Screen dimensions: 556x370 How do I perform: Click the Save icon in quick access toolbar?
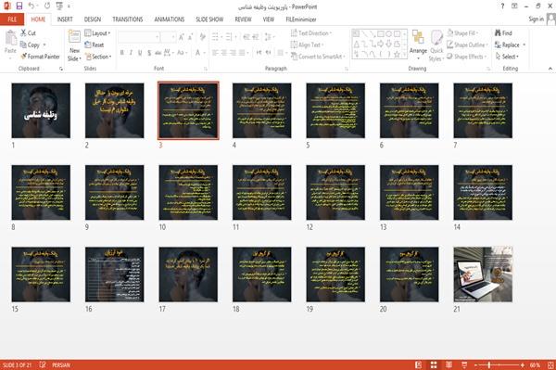tap(19, 6)
